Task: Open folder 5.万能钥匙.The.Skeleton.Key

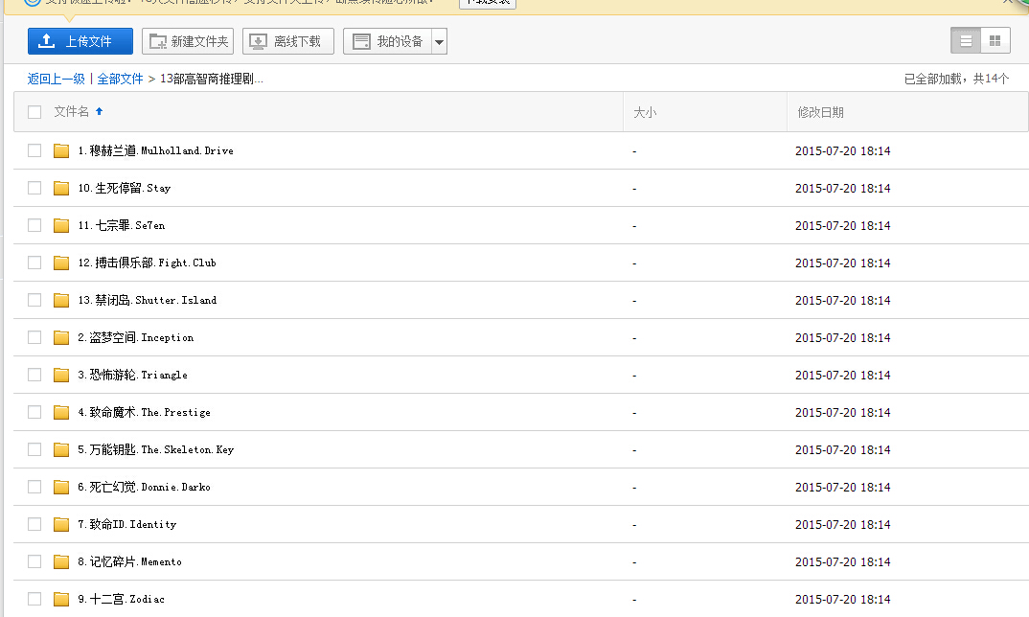Action: pos(155,450)
